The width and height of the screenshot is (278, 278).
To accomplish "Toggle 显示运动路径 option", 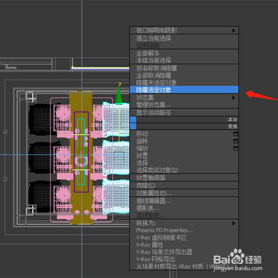I will tap(184, 112).
